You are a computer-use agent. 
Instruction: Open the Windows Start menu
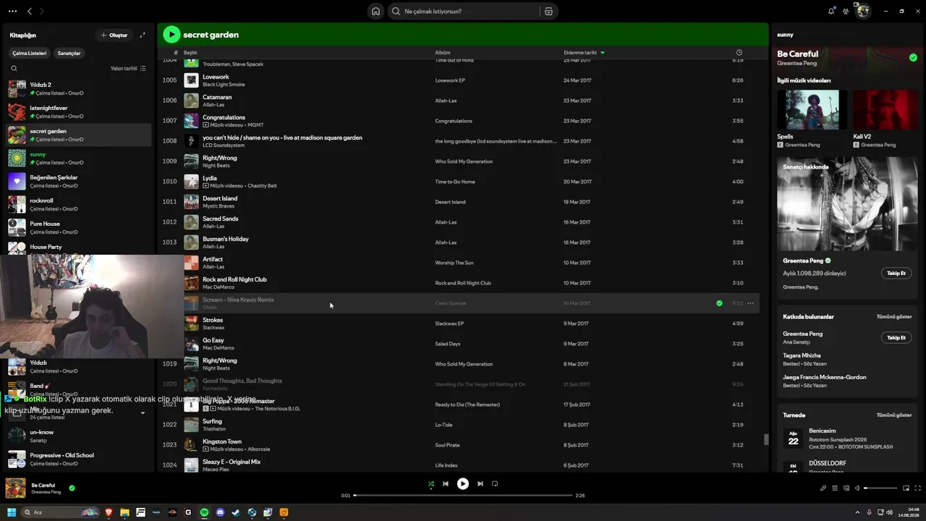(x=12, y=512)
